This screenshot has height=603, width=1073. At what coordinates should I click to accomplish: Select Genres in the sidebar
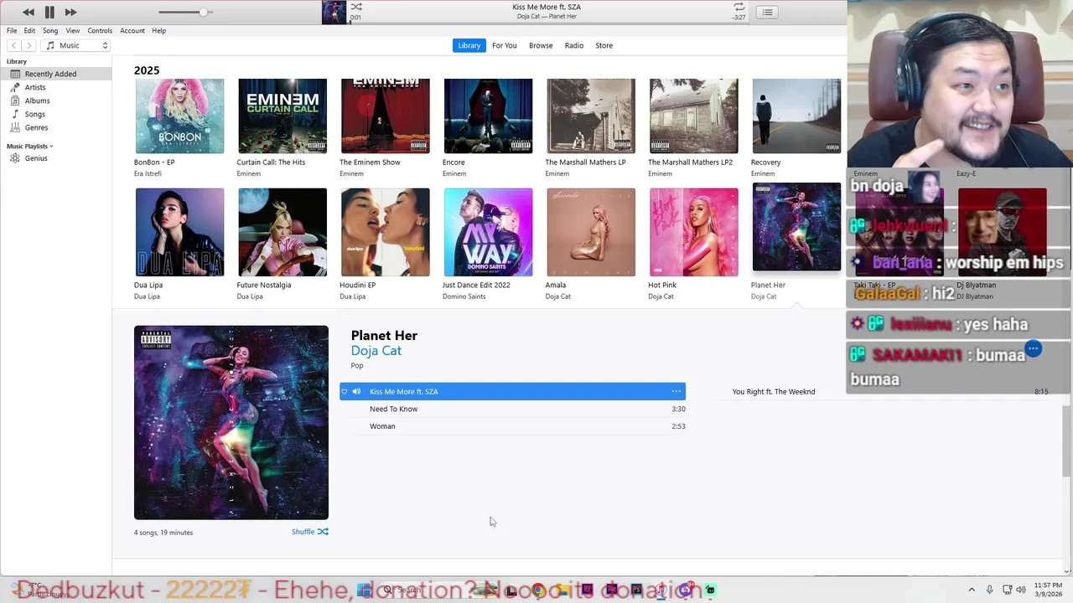(55, 127)
